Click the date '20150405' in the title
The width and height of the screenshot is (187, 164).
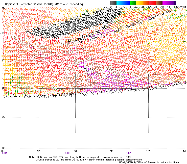[x=61, y=4]
